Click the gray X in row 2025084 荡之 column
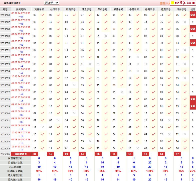Screen dimensions: 196x181 pos(90,141)
